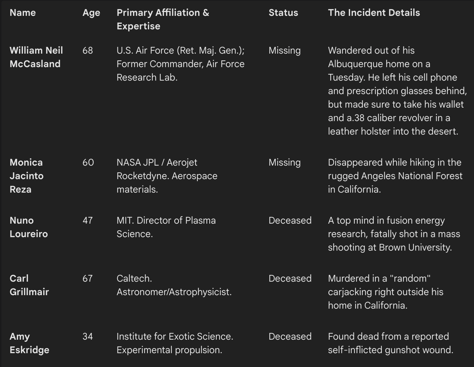Select the NASA JPL / Aerojet Rocketdyne cell
Image resolution: width=474 pixels, height=367 pixels.
(x=167, y=176)
